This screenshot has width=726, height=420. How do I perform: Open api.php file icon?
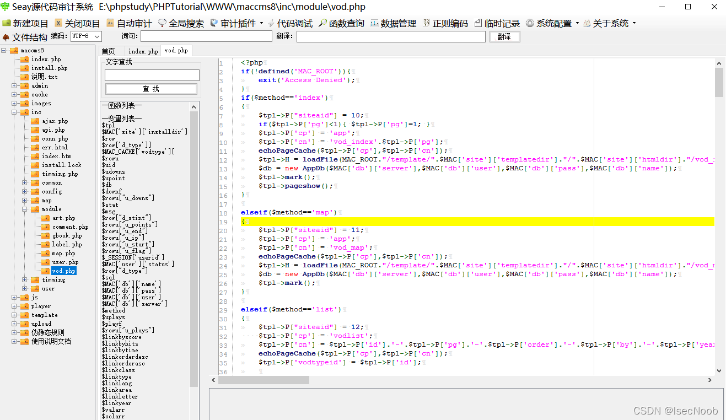pos(35,130)
